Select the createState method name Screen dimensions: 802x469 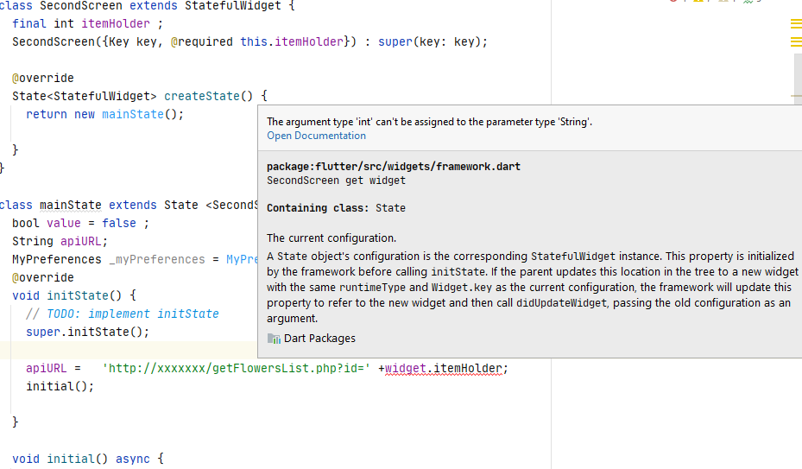coord(201,96)
